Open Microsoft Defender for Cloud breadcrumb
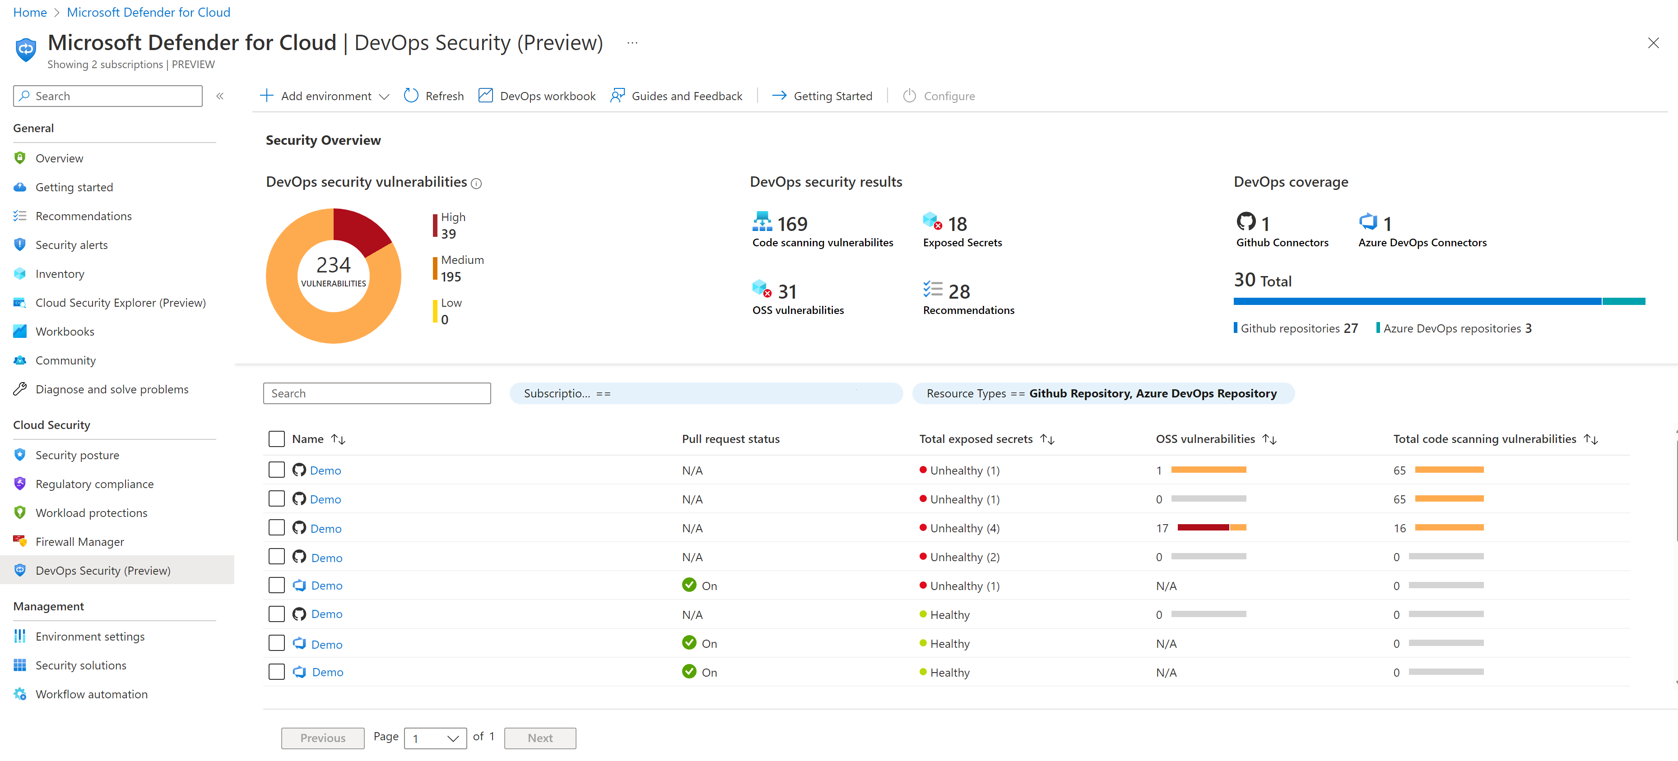1678x761 pixels. pyautogui.click(x=149, y=12)
